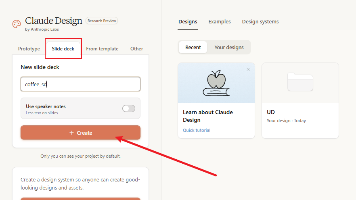The width and height of the screenshot is (356, 200).
Task: Click the UD design card title
Action: click(271, 112)
